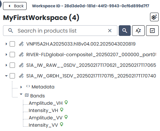Click the Metadata code brackets icon

point(28,86)
